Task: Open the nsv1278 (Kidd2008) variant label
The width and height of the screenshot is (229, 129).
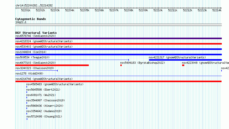Action: click(x=29, y=73)
